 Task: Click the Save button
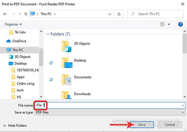[142, 125]
